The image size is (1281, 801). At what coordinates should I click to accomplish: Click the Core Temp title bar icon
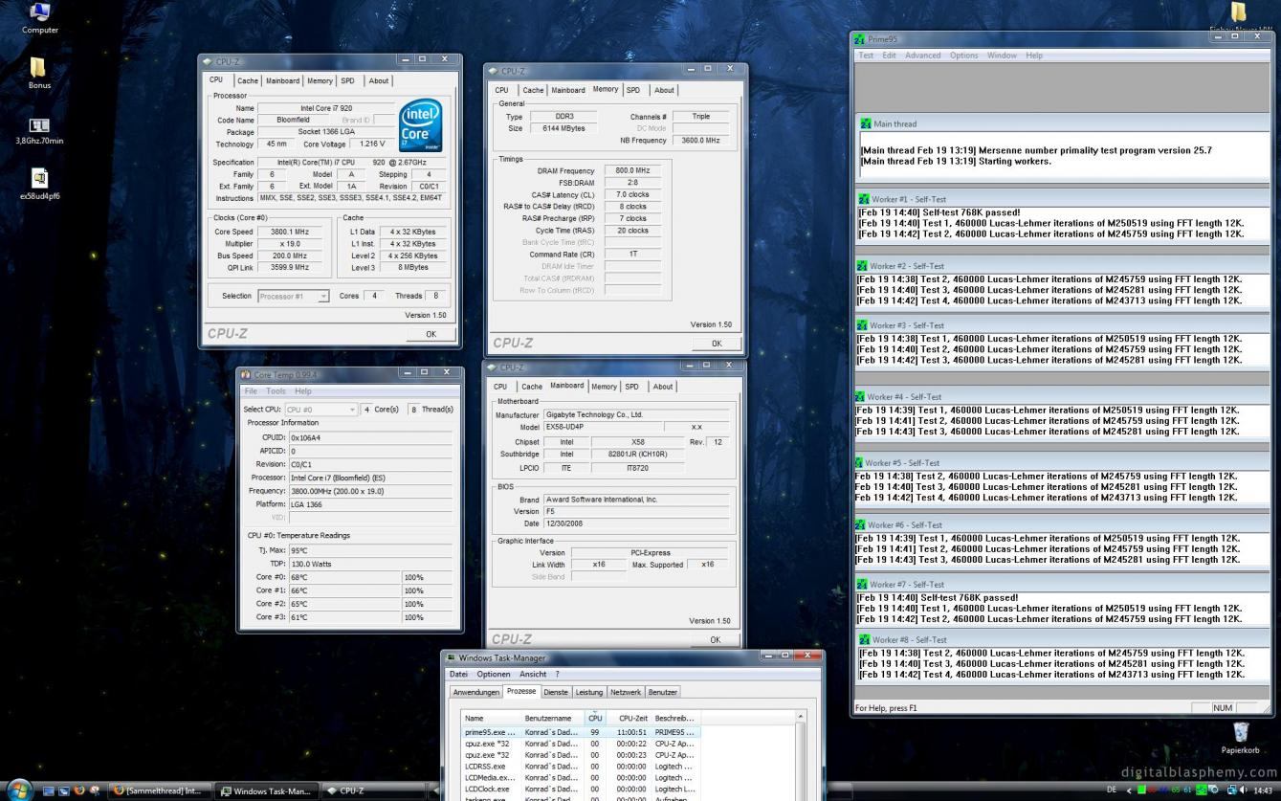(246, 375)
